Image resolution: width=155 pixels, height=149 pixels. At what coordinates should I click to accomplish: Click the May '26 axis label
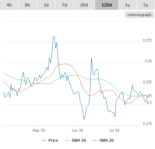pos(39,130)
